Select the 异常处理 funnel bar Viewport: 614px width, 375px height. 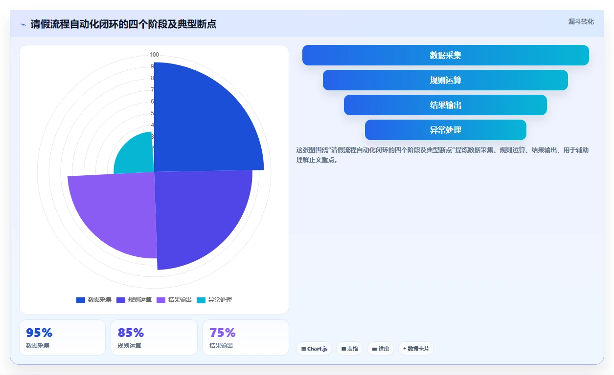(445, 130)
